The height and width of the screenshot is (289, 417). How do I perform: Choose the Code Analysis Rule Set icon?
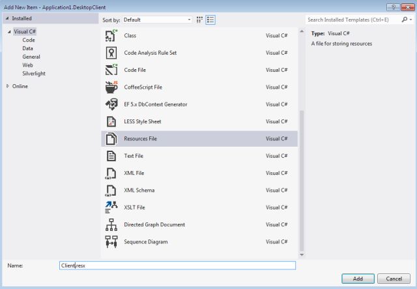111,53
